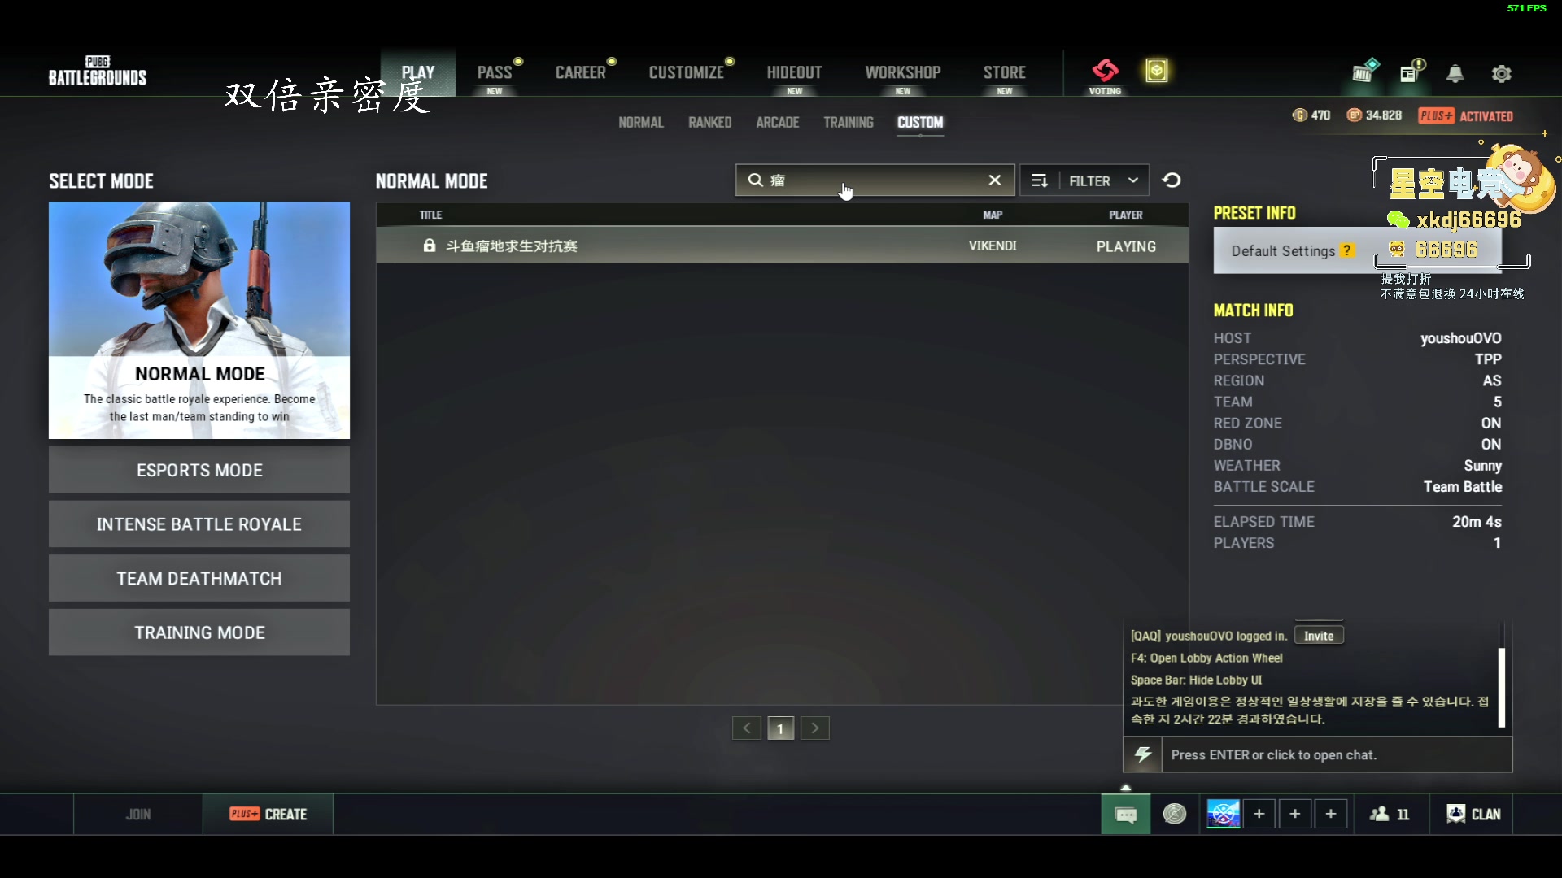The width and height of the screenshot is (1562, 878).
Task: Click the PLAYER column header
Action: (x=1126, y=215)
